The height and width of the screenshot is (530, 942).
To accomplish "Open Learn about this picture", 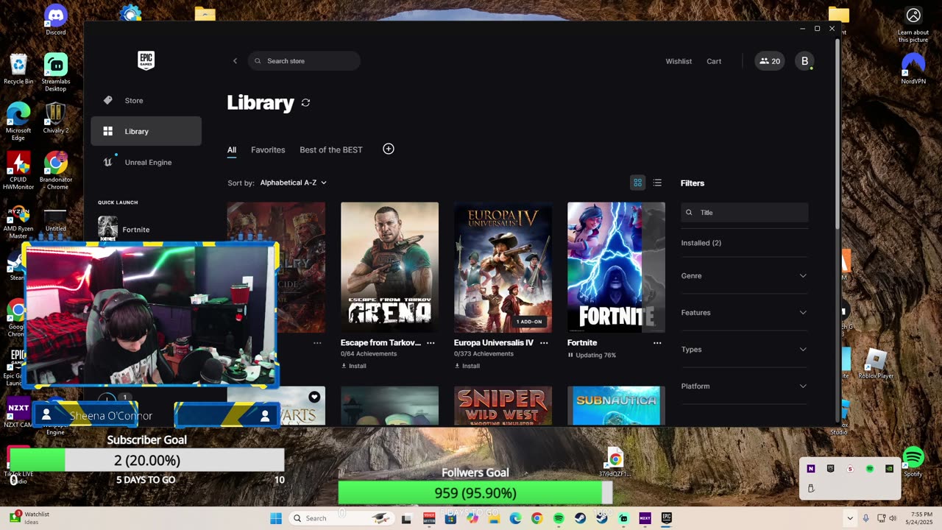I will [913, 25].
